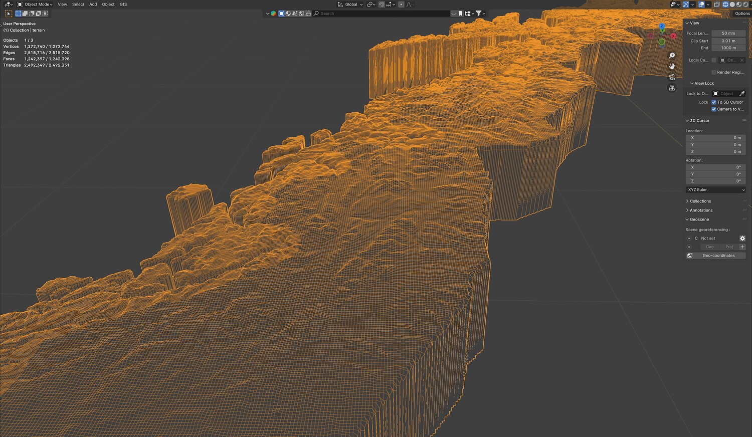Click the Geo-coordinates button
The width and height of the screenshot is (752, 437).
[715, 256]
